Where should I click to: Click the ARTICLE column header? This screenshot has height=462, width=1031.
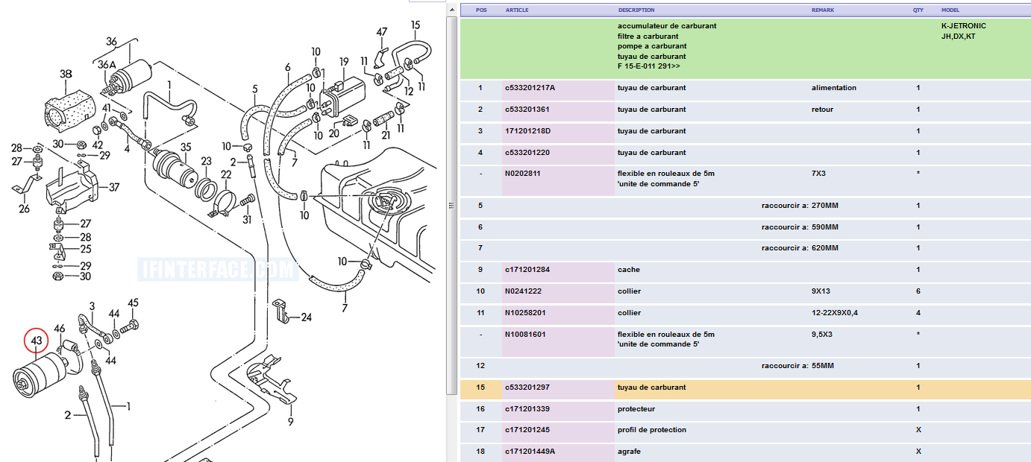tap(518, 10)
